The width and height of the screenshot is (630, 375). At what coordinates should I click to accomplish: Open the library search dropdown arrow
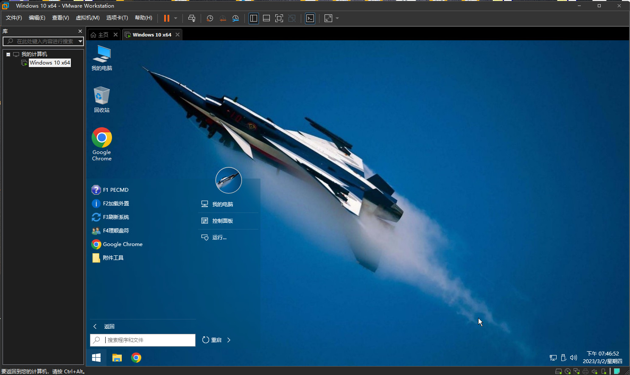point(81,41)
